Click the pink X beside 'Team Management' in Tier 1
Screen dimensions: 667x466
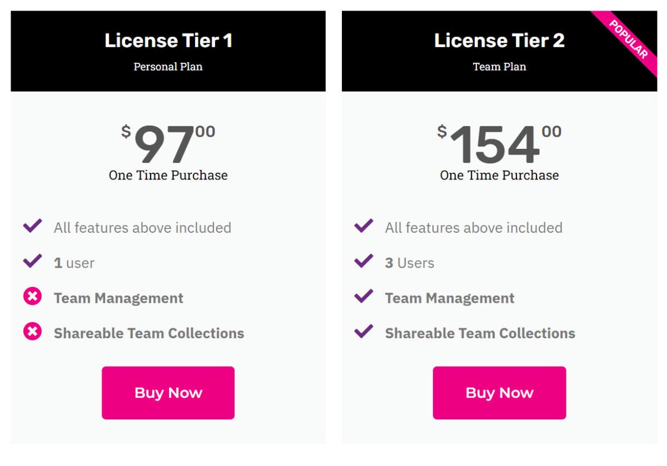pos(32,296)
